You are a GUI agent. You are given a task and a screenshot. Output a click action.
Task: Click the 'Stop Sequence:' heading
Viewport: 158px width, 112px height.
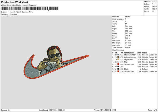point(118,50)
